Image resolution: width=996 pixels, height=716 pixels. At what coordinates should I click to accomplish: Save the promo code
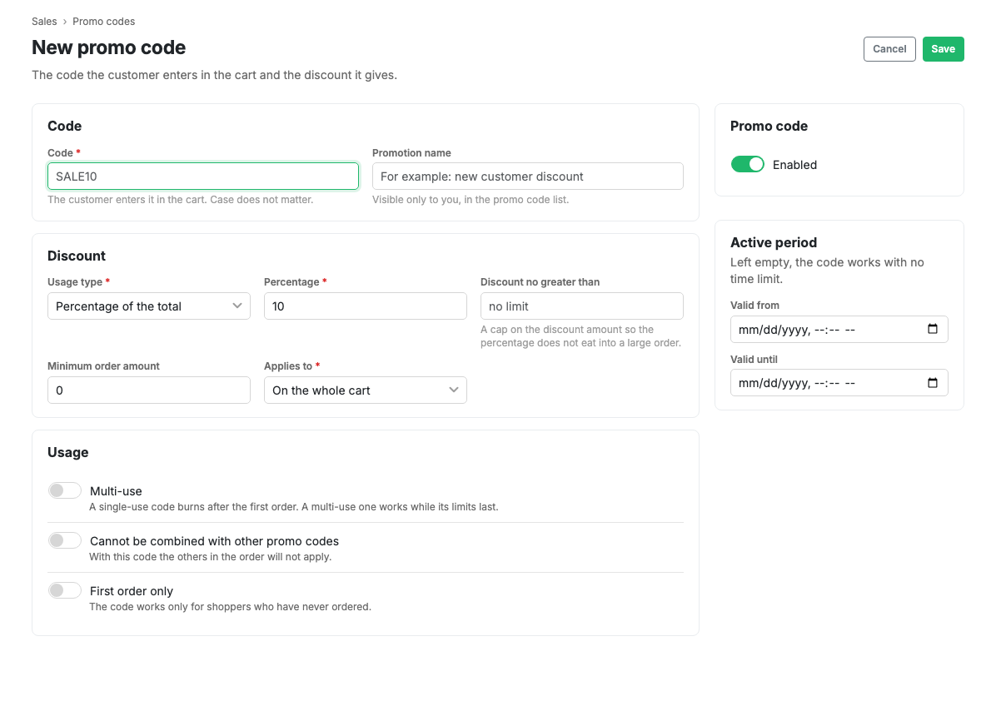(x=944, y=49)
